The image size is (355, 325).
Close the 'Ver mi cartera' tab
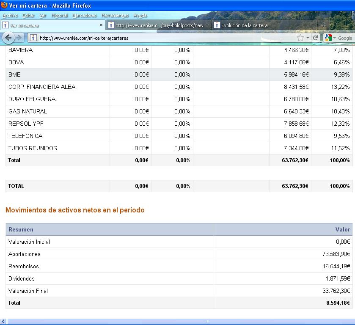101,25
